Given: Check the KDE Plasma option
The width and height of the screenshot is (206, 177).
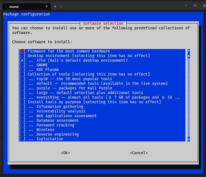Looking at the screenshot, I should tap(22, 70).
